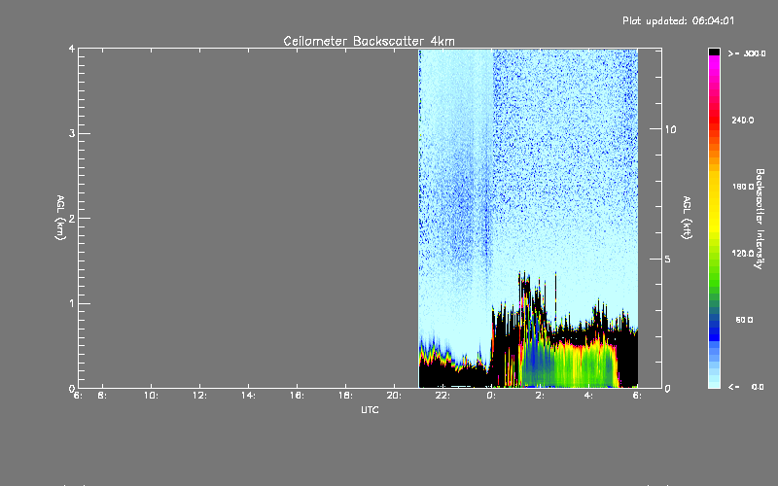Click the "0" tick on the kft axis
Screen dimensions: 778x486
coord(668,388)
